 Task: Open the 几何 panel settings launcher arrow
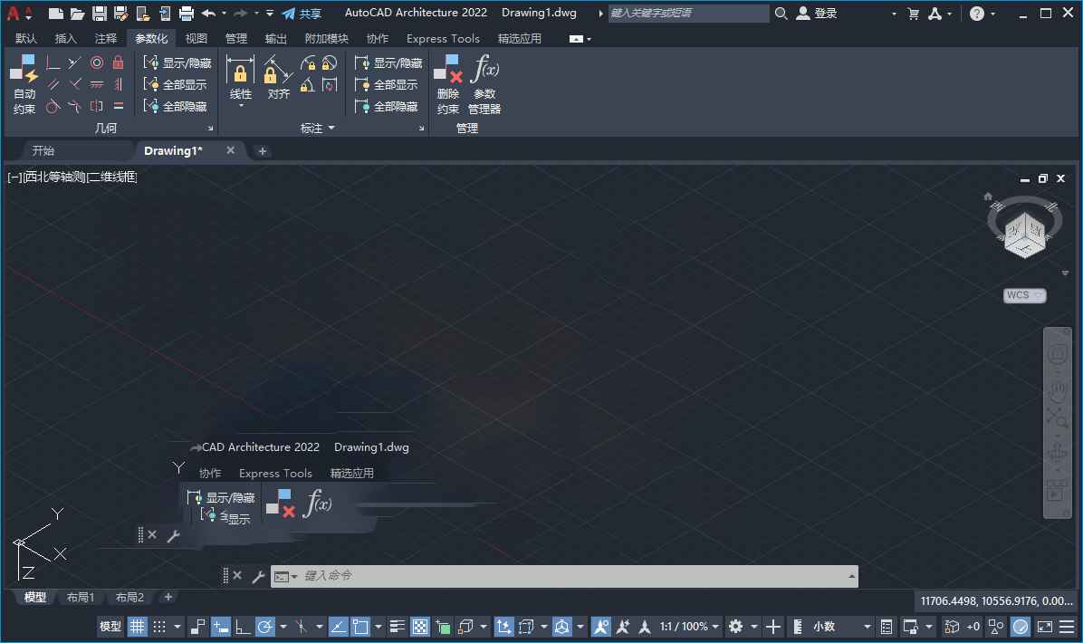(x=211, y=129)
